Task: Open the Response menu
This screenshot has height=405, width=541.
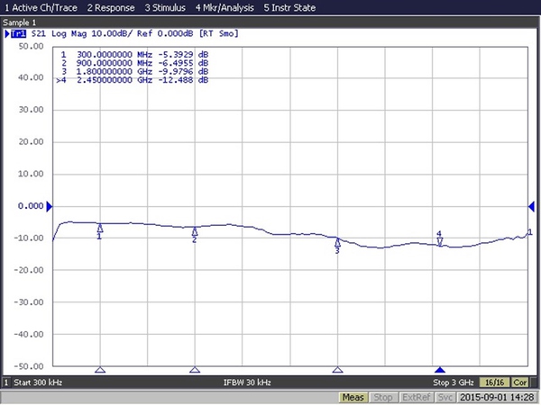Action: point(112,7)
